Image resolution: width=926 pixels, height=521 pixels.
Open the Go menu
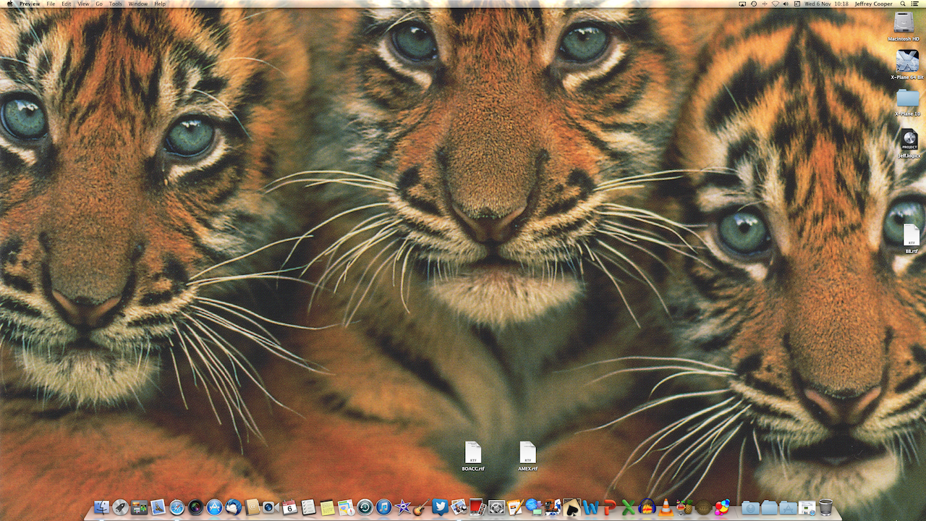click(x=100, y=4)
